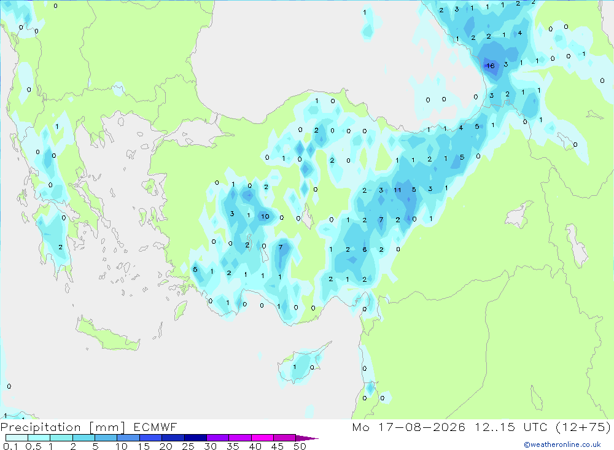Pick the 20–25 mm dark blue swatch
The height and width of the screenshot is (450, 614).
pyautogui.click(x=173, y=438)
